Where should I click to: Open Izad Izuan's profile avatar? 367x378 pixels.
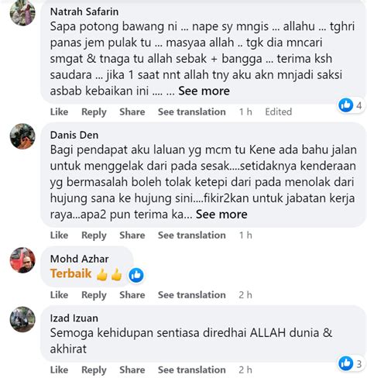22,319
